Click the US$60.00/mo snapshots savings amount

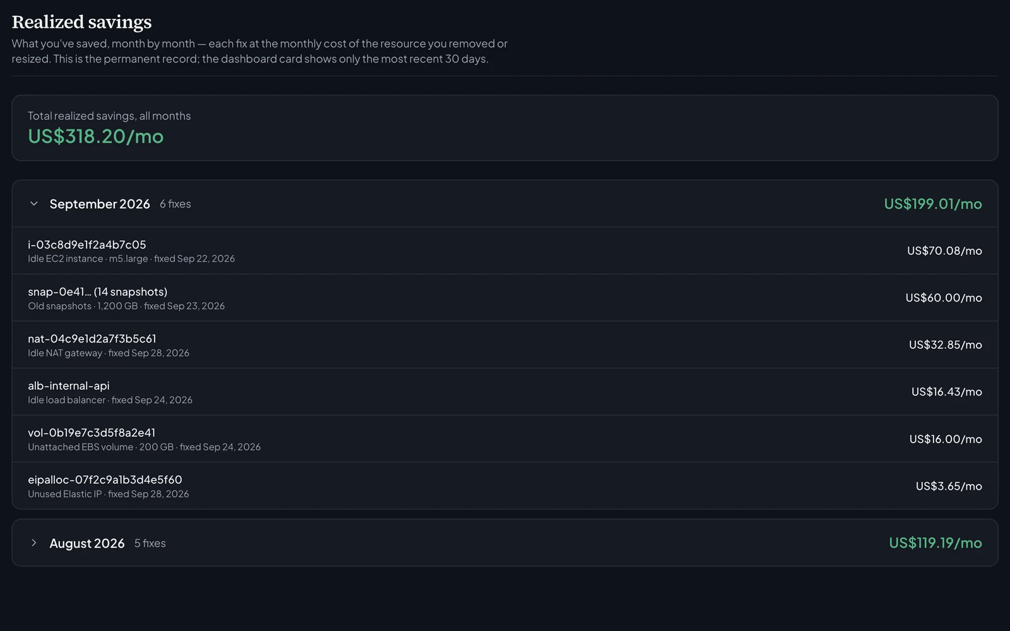coord(944,298)
